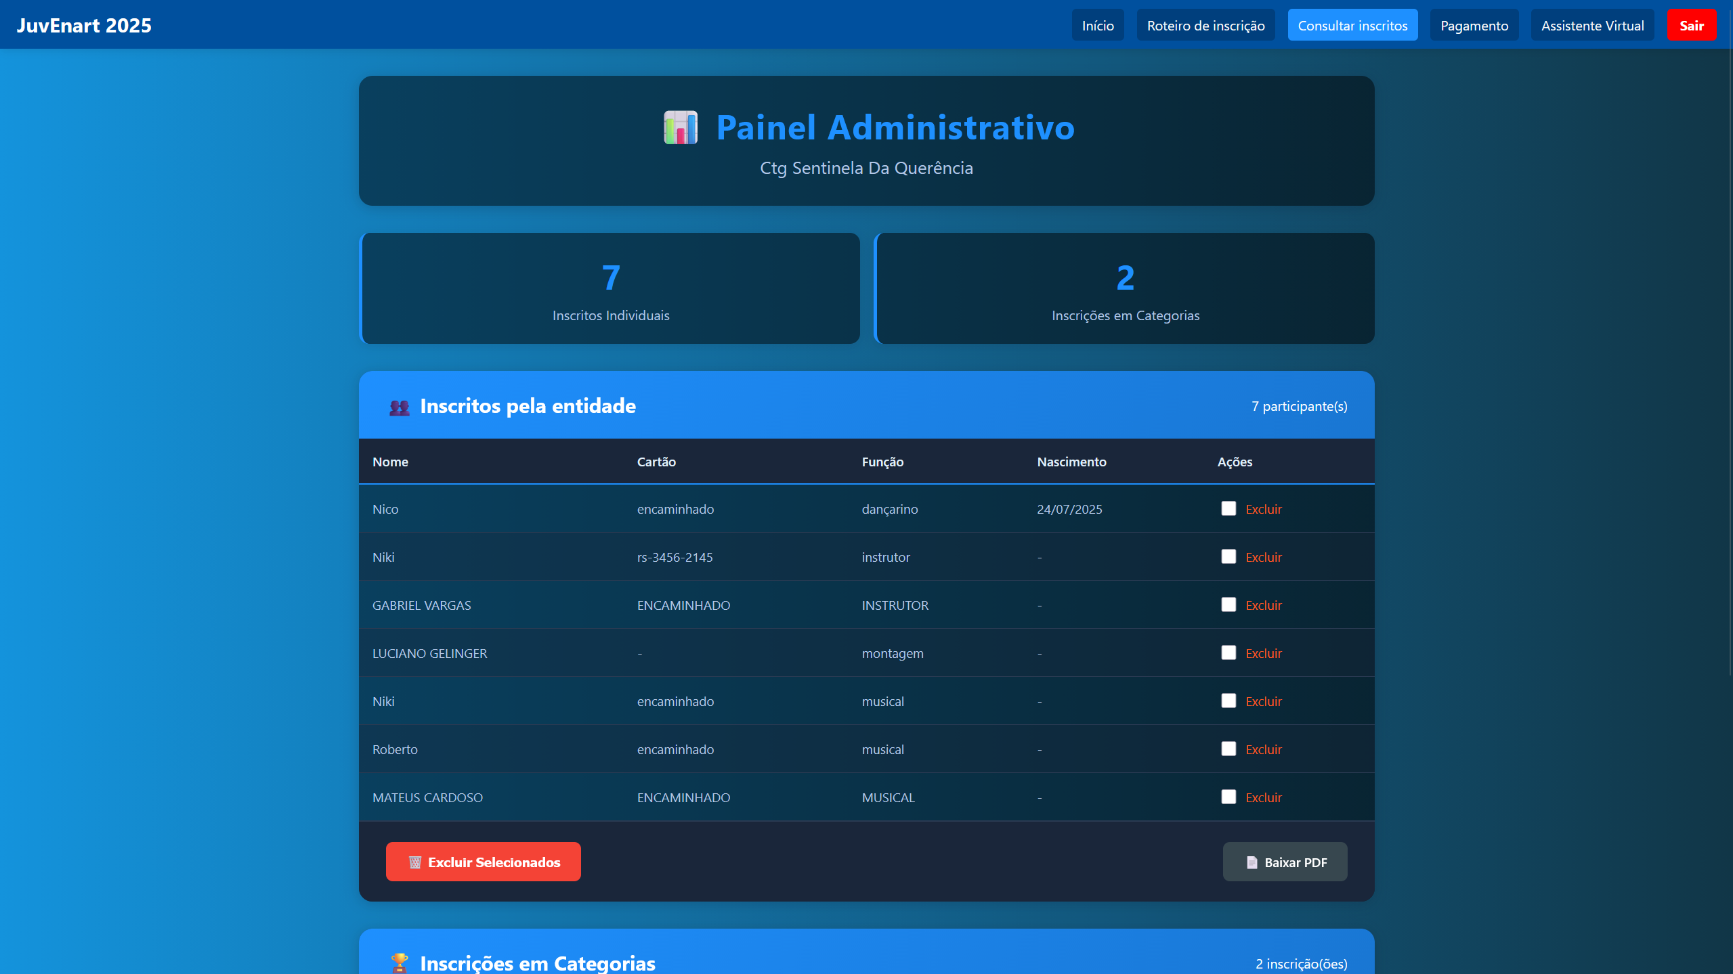This screenshot has width=1733, height=974.
Task: Open the Início menu item
Action: click(x=1097, y=25)
